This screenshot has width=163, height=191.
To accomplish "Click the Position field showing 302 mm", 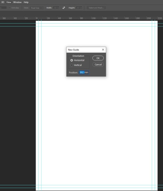I will tap(84, 72).
